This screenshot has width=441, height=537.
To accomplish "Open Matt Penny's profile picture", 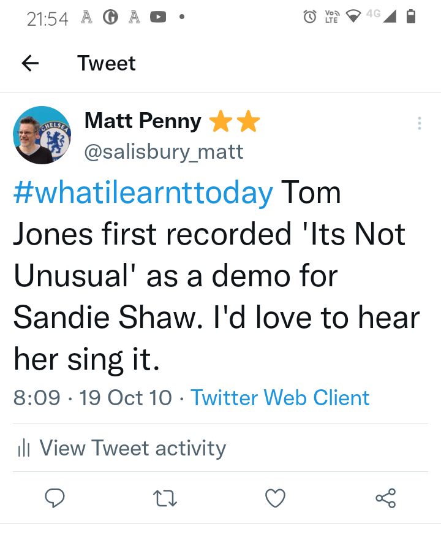I will (x=42, y=135).
